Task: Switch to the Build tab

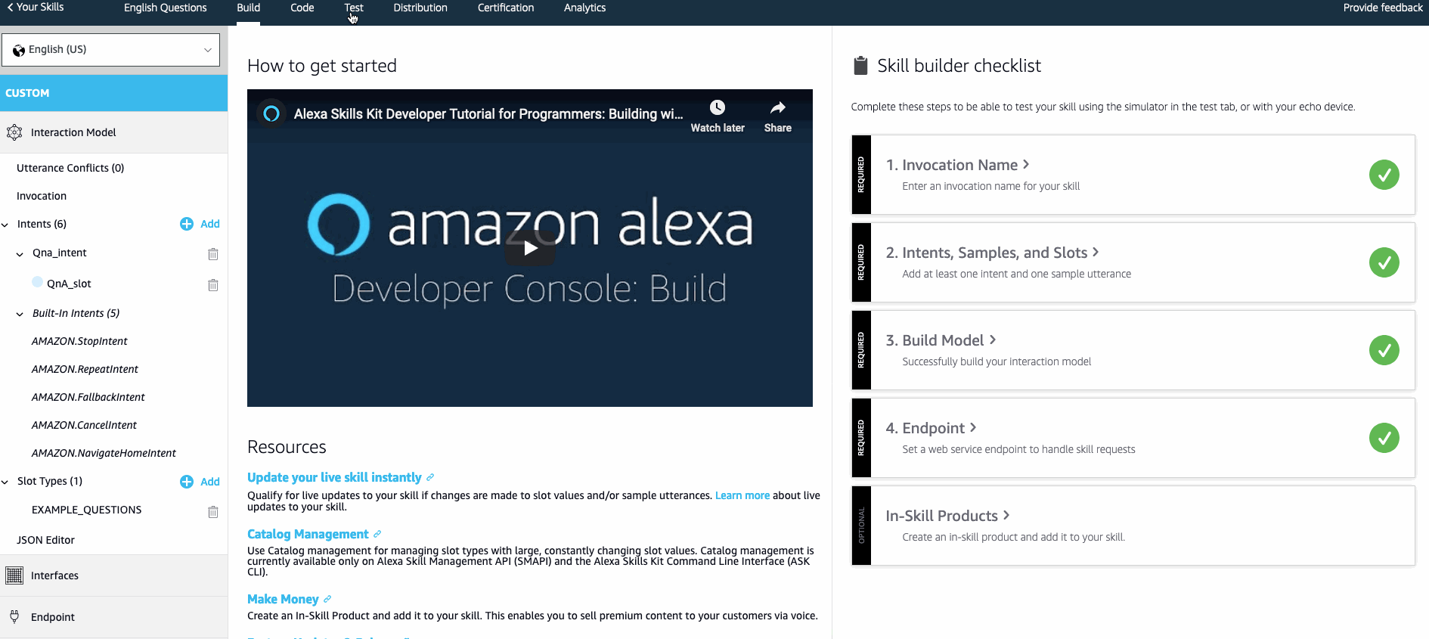Action: pyautogui.click(x=248, y=8)
